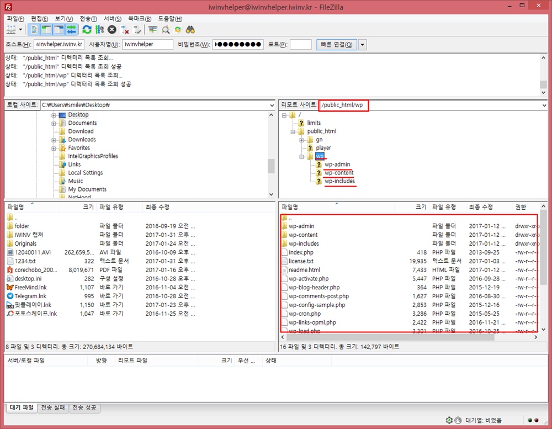Image resolution: width=552 pixels, height=429 pixels.
Task: Open the quick connect history dropdown arrow
Action: click(x=362, y=45)
